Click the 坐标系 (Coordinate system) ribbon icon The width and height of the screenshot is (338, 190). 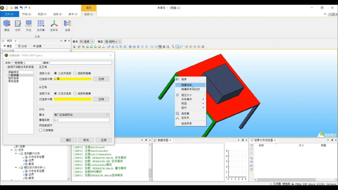(x=54, y=26)
